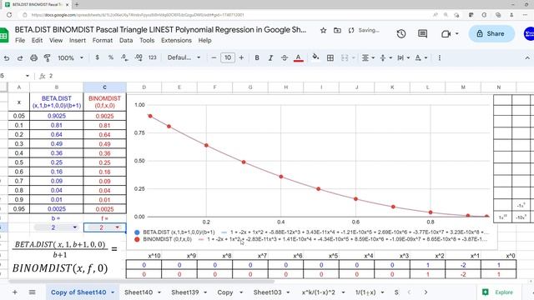Open the text color picker

(299, 57)
